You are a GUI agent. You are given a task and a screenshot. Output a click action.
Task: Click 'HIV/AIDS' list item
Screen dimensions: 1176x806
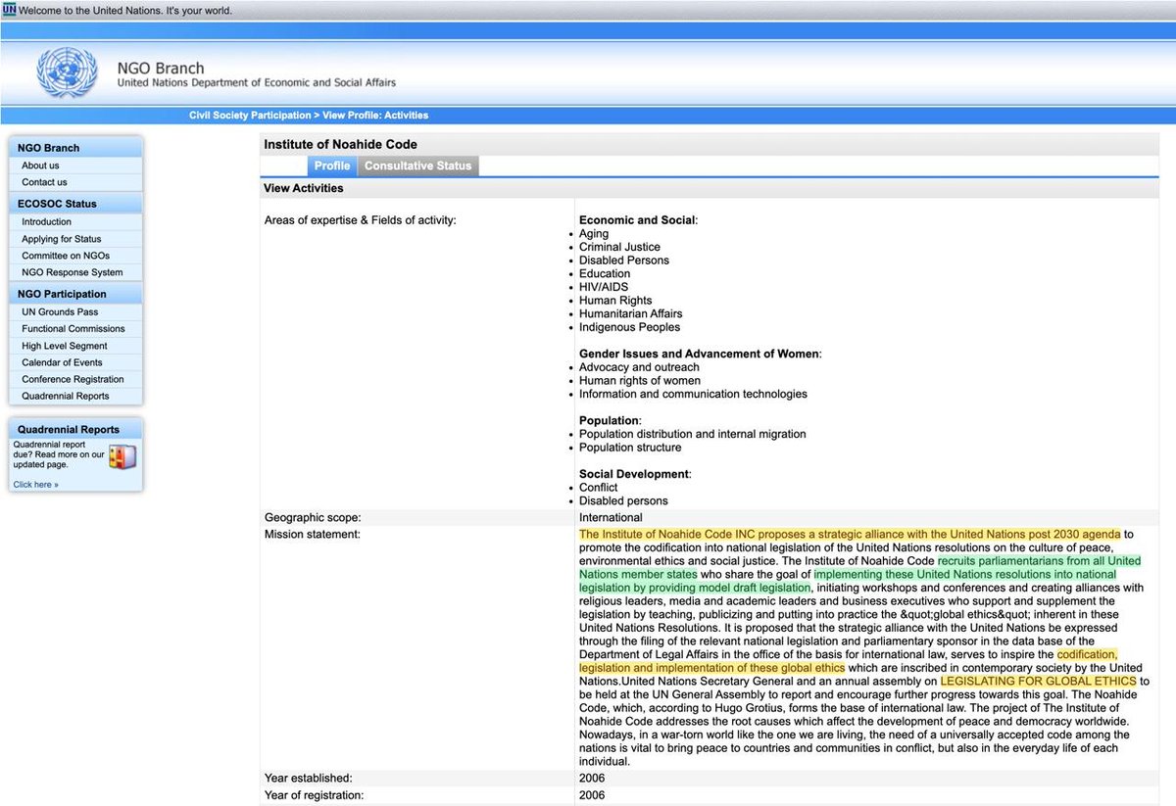605,287
